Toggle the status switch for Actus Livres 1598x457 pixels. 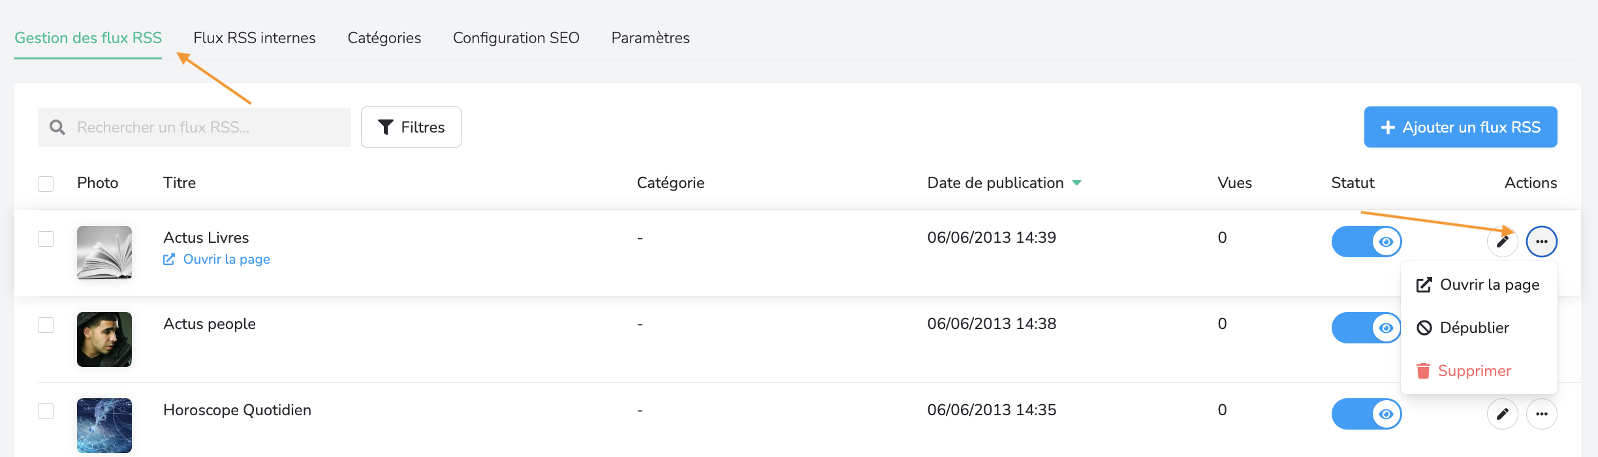click(x=1366, y=242)
